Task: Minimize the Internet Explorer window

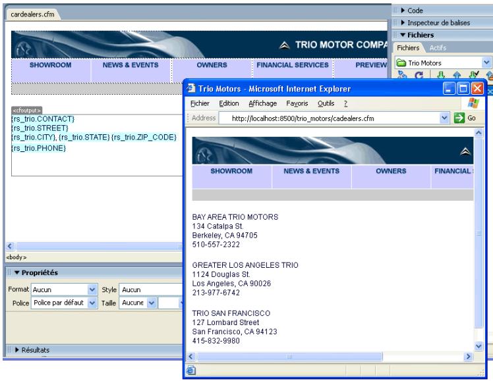Action: tap(449, 88)
